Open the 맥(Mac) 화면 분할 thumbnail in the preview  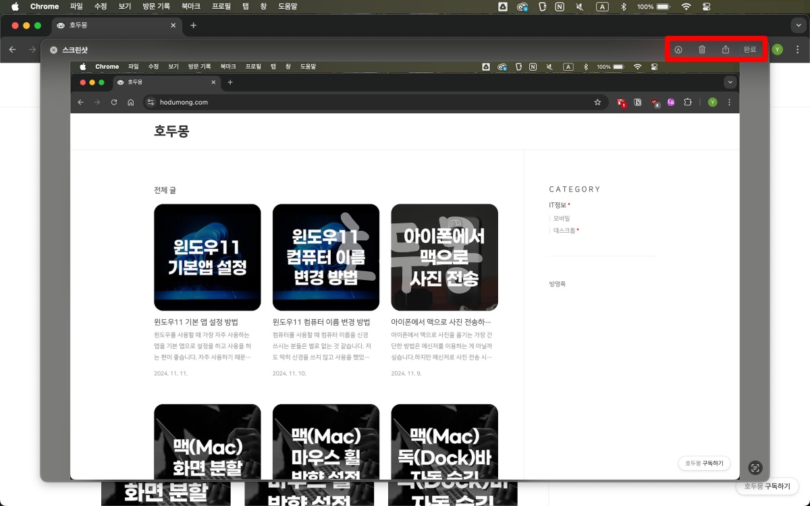coord(207,441)
